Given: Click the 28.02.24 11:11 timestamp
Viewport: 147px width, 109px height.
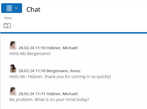Looking at the screenshot, I should (x=32, y=94).
